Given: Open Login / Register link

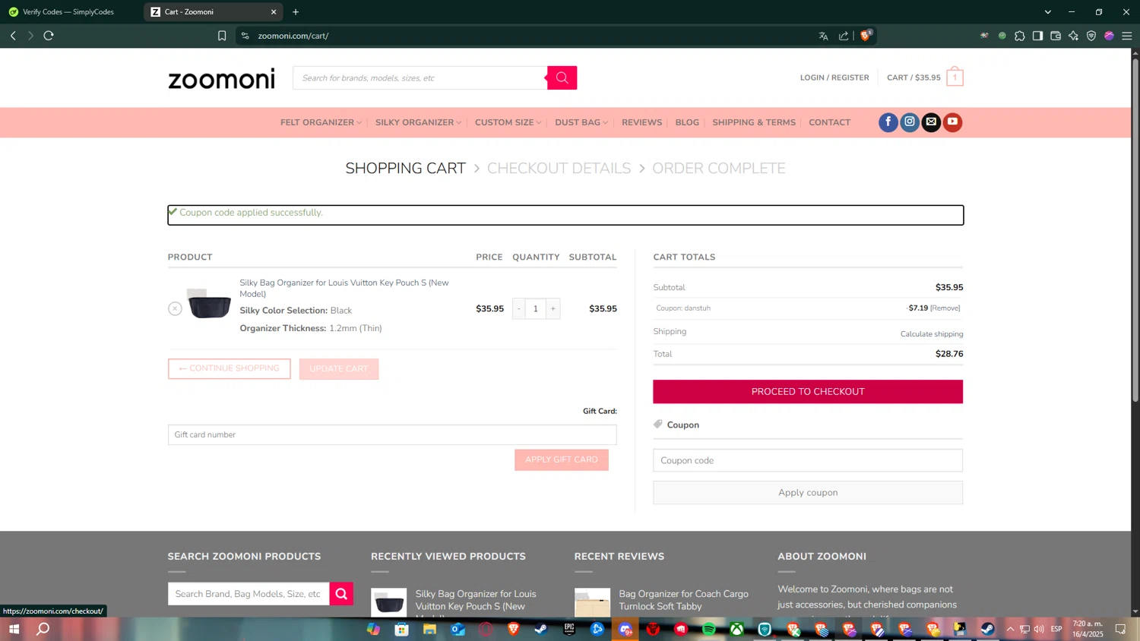Looking at the screenshot, I should [x=834, y=77].
